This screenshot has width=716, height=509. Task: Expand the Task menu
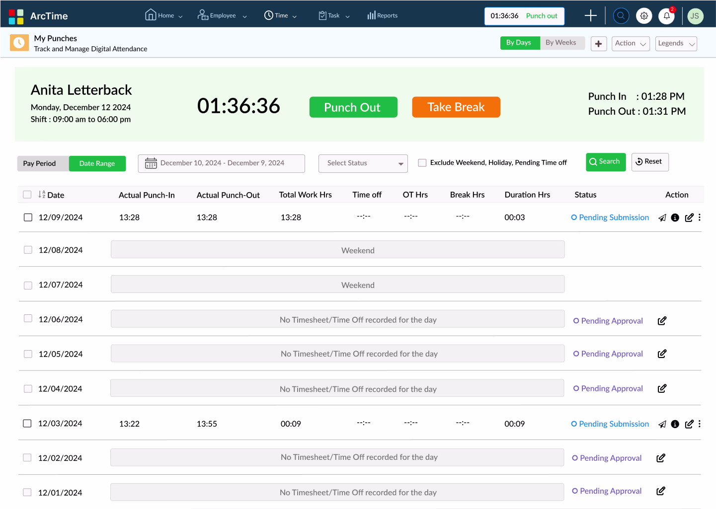[x=334, y=15]
